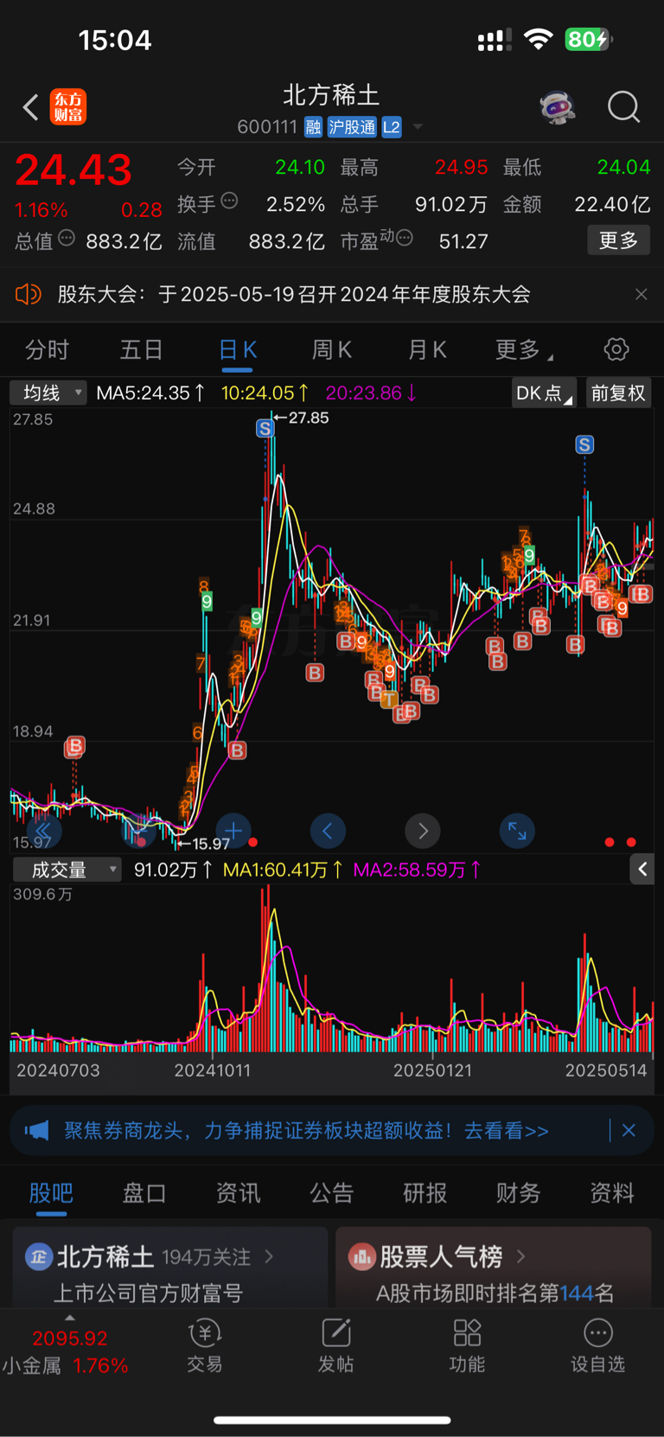
Task: Tap A股市场即时排名第144名 text
Action: (495, 1293)
